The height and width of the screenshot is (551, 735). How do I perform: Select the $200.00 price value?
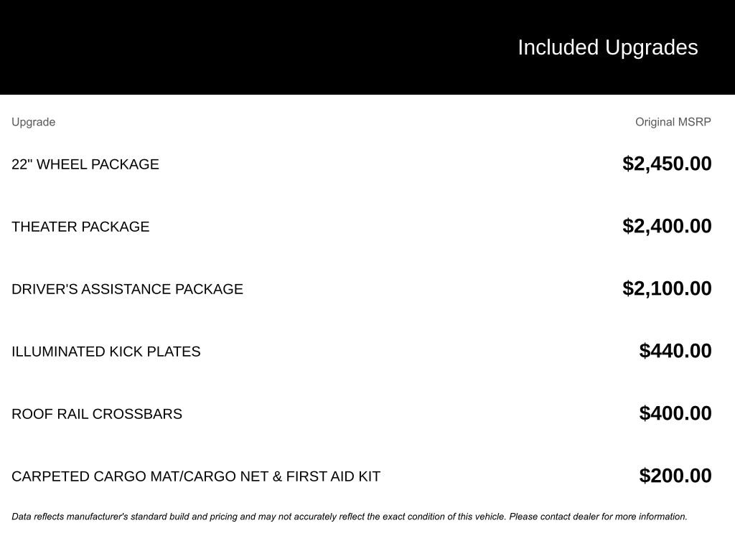[675, 476]
